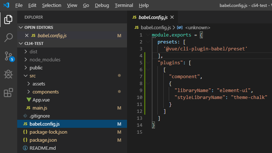Image resolution: width=272 pixels, height=153 pixels.
Task: Fold the presets array at line 2
Action: [148, 42]
